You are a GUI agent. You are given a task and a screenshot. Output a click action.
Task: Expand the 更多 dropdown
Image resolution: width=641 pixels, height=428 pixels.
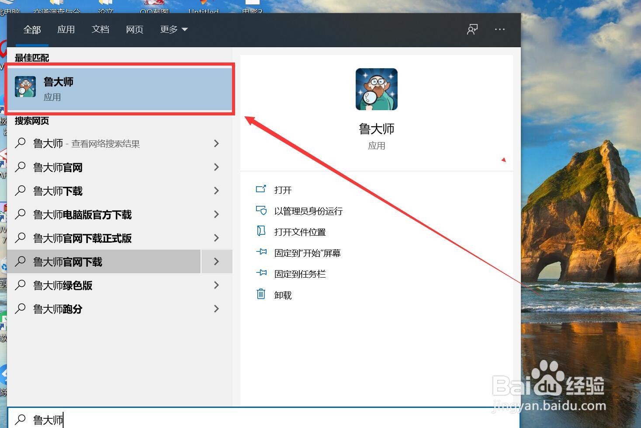pos(173,29)
